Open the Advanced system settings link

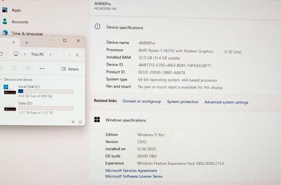[226, 102]
